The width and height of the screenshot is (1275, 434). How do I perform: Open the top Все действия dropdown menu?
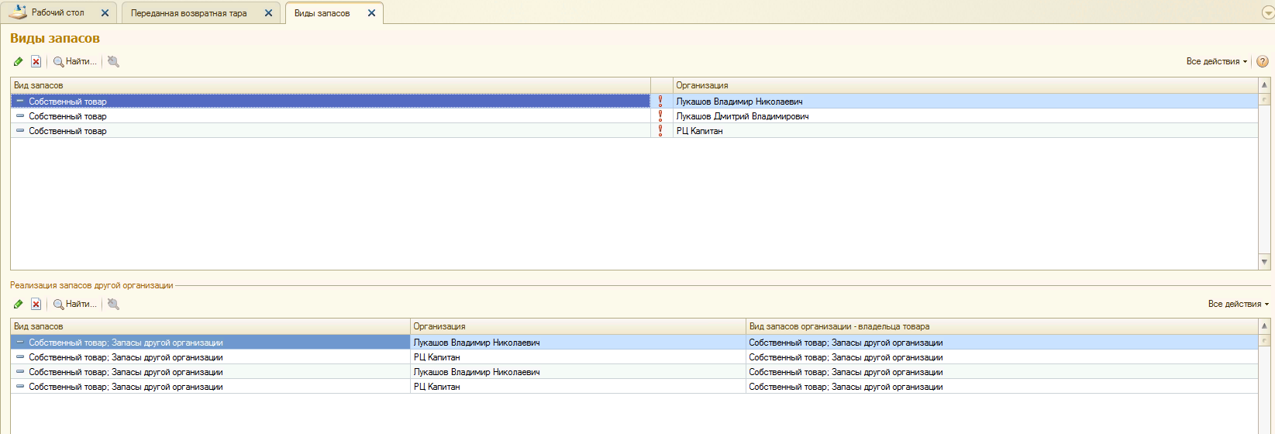pos(1216,62)
